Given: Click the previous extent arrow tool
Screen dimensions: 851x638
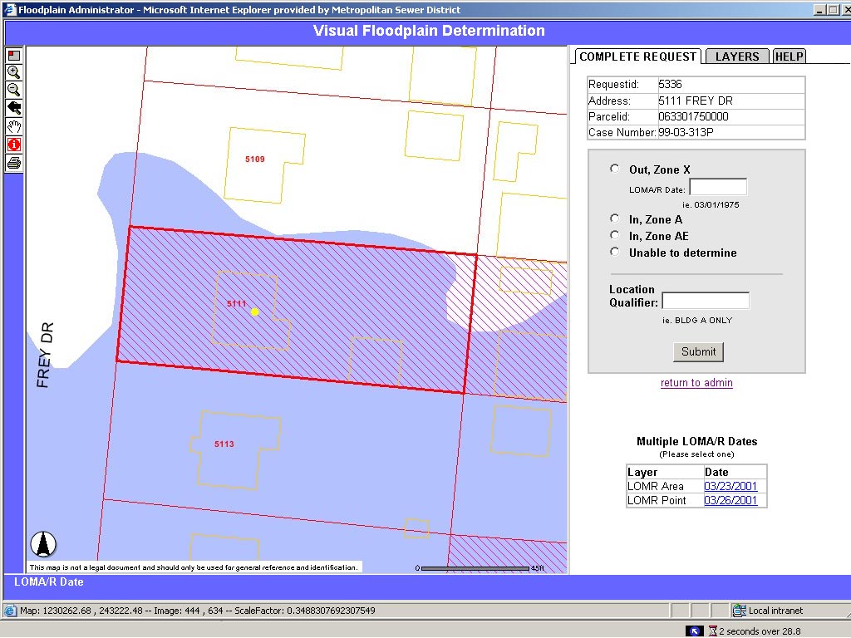Looking at the screenshot, I should tap(14, 108).
